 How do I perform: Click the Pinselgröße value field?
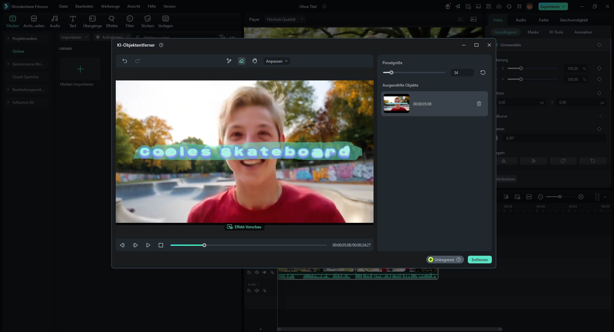tap(462, 72)
